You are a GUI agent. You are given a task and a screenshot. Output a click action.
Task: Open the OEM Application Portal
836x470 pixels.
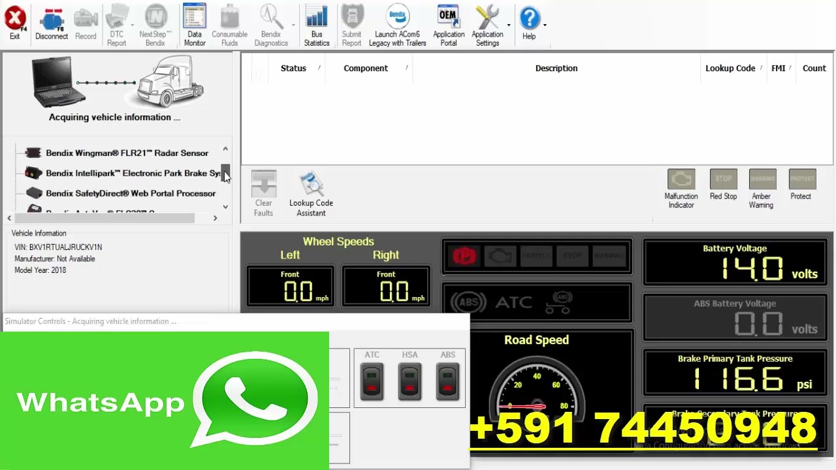coord(449,25)
